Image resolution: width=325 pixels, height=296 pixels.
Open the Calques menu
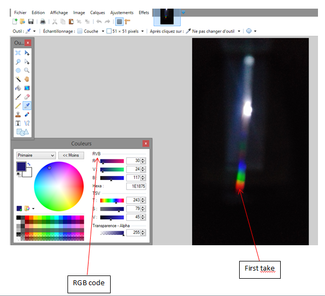click(97, 12)
